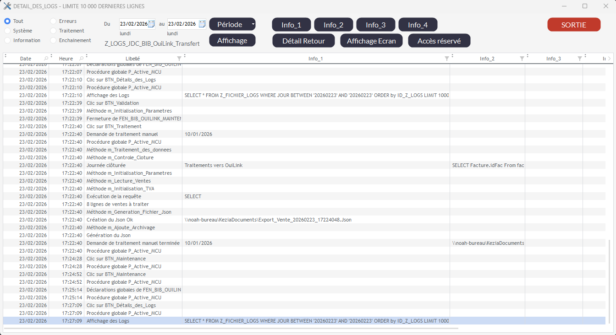Click the Info_2 button in the top bar
This screenshot has height=335, width=616.
pyautogui.click(x=333, y=25)
